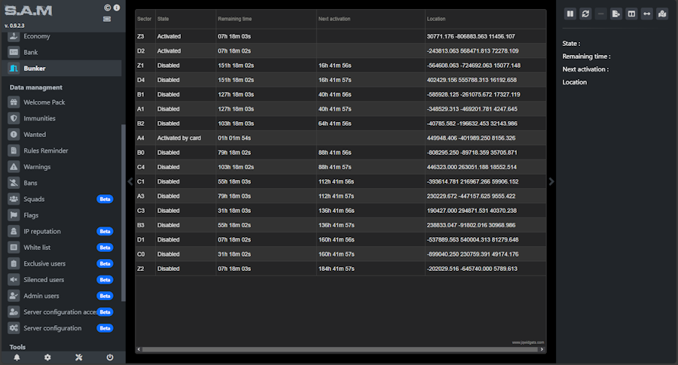Select Bank in the sidebar
The width and height of the screenshot is (678, 365).
pos(32,52)
